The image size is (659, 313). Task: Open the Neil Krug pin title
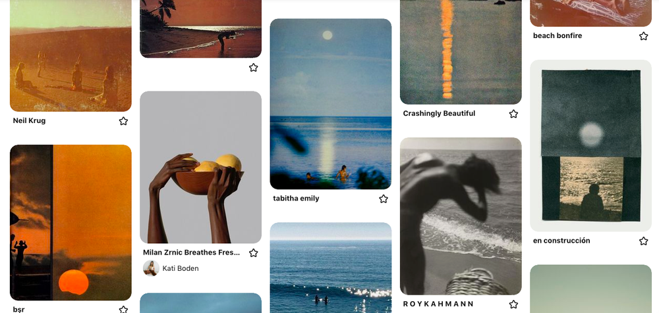pyautogui.click(x=29, y=121)
